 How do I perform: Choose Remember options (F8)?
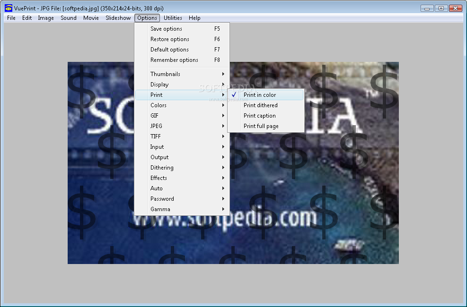coord(182,60)
